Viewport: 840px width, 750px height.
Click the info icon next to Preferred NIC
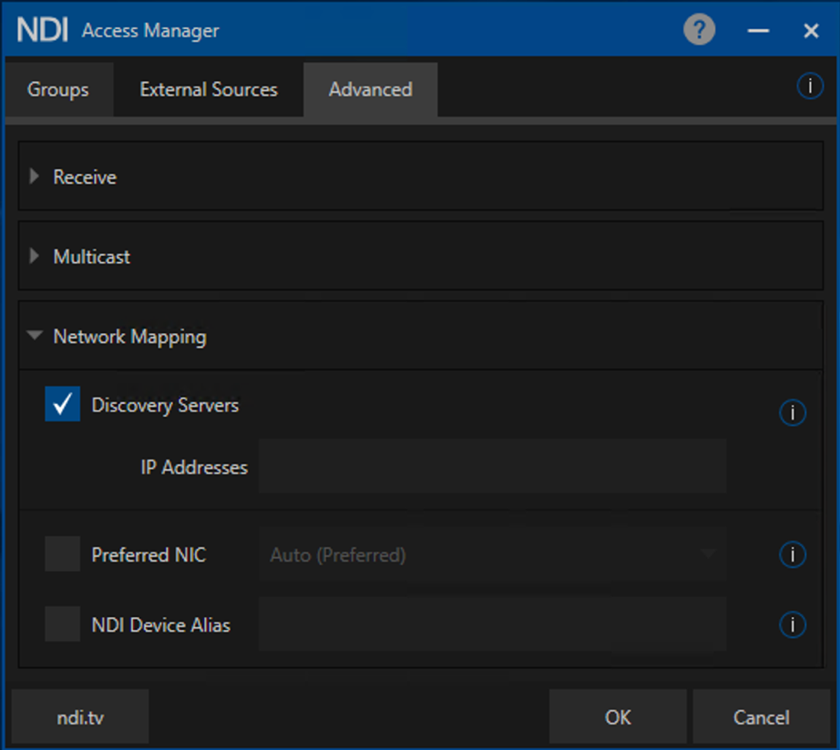click(x=792, y=555)
